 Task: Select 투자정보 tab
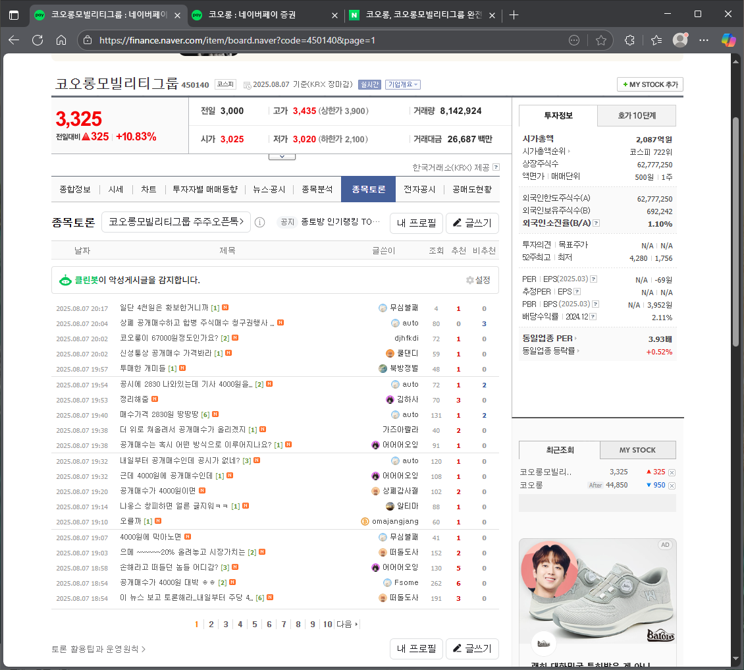(x=558, y=115)
